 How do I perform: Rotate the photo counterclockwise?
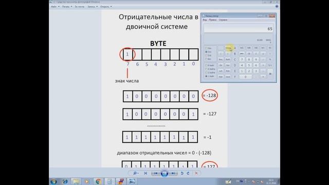point(182,173)
